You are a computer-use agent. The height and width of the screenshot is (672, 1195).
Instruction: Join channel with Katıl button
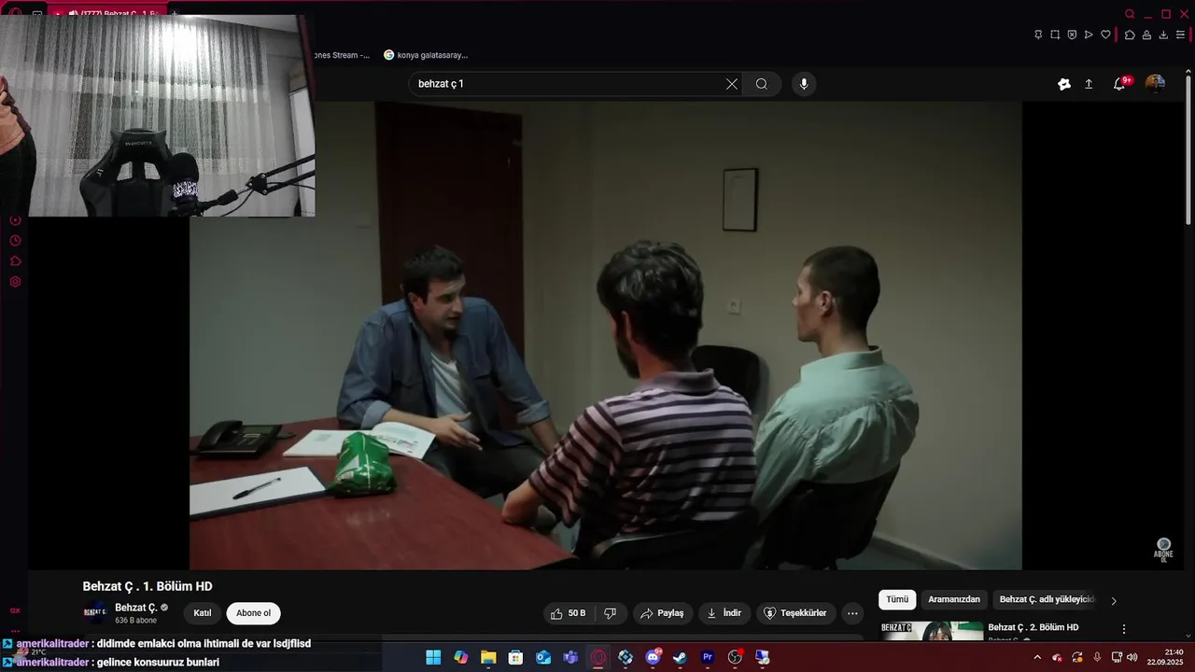203,613
